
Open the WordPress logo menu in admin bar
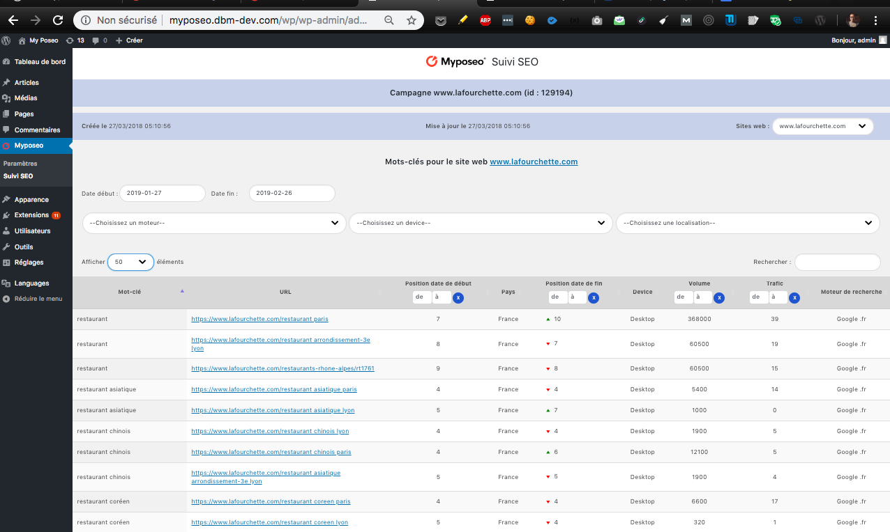(6, 40)
